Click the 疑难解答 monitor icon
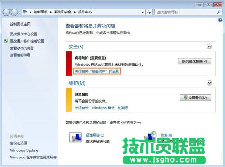The height and width of the screenshot is (167, 225). coord(76,137)
